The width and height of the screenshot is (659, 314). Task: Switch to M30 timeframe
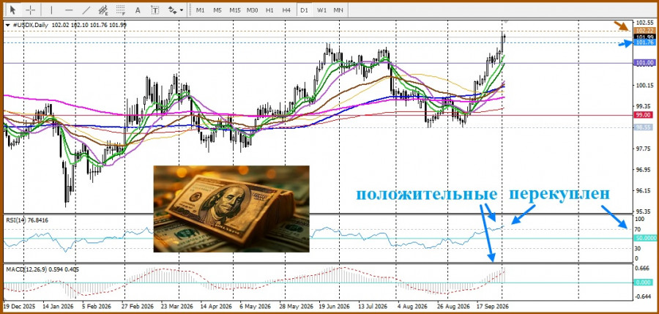click(252, 10)
